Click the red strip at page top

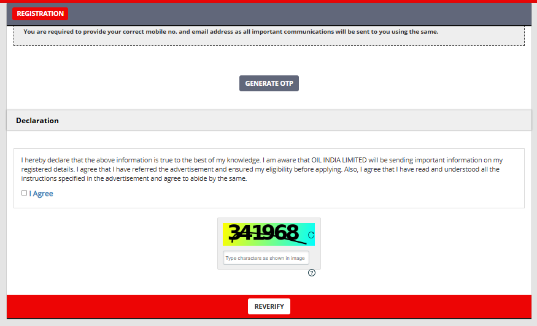click(268, 1)
